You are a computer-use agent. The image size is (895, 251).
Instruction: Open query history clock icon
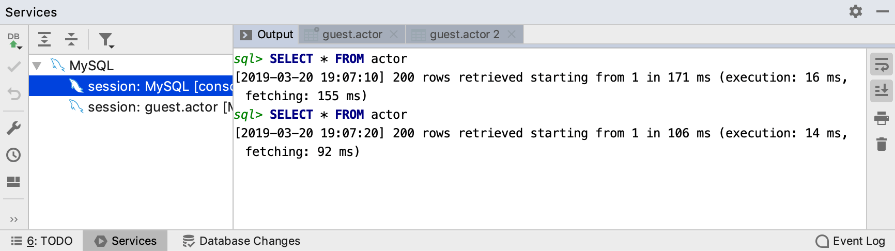tap(14, 155)
